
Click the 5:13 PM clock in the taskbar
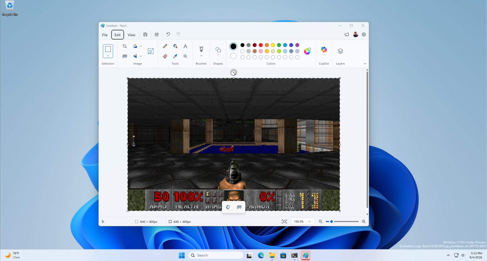point(476,253)
